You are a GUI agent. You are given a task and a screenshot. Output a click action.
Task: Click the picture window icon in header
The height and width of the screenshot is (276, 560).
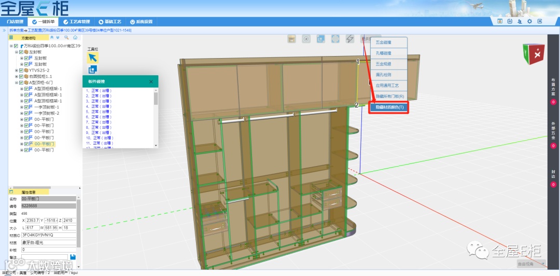click(x=500, y=21)
